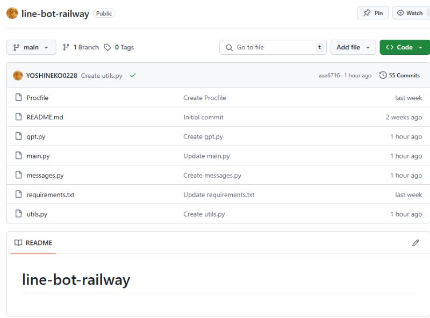Open the YOSHINEKO0228 author profile link
The image size is (430, 318).
coord(52,76)
